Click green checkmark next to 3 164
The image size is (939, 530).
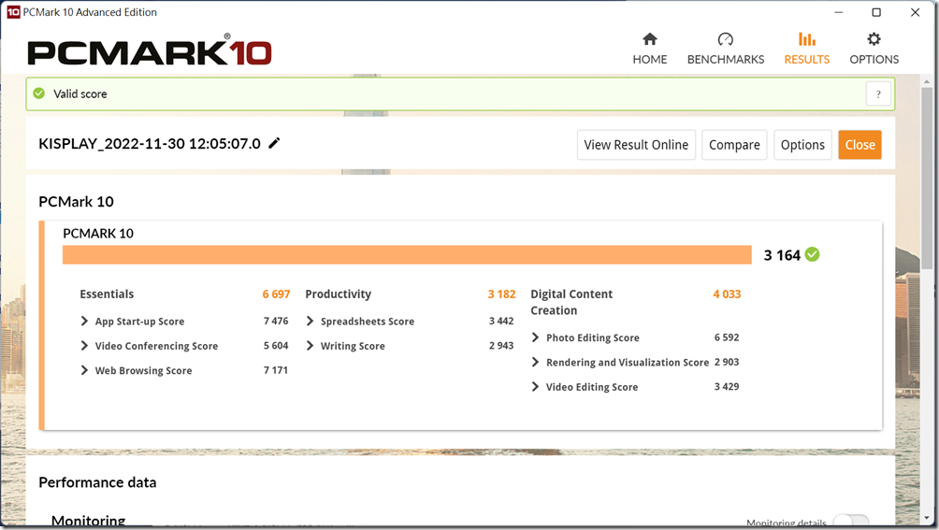812,255
